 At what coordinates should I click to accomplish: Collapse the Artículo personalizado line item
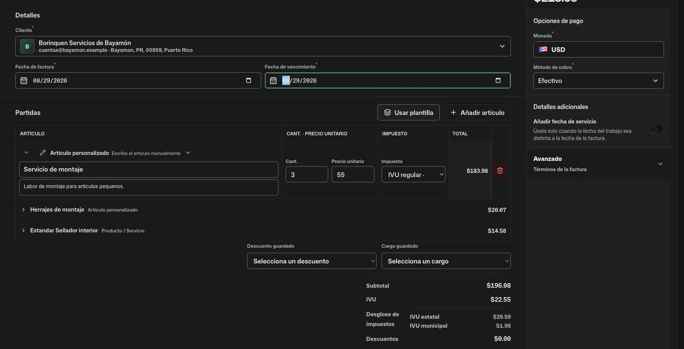tap(26, 153)
